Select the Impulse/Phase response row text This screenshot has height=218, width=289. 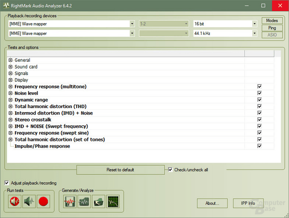(42, 146)
